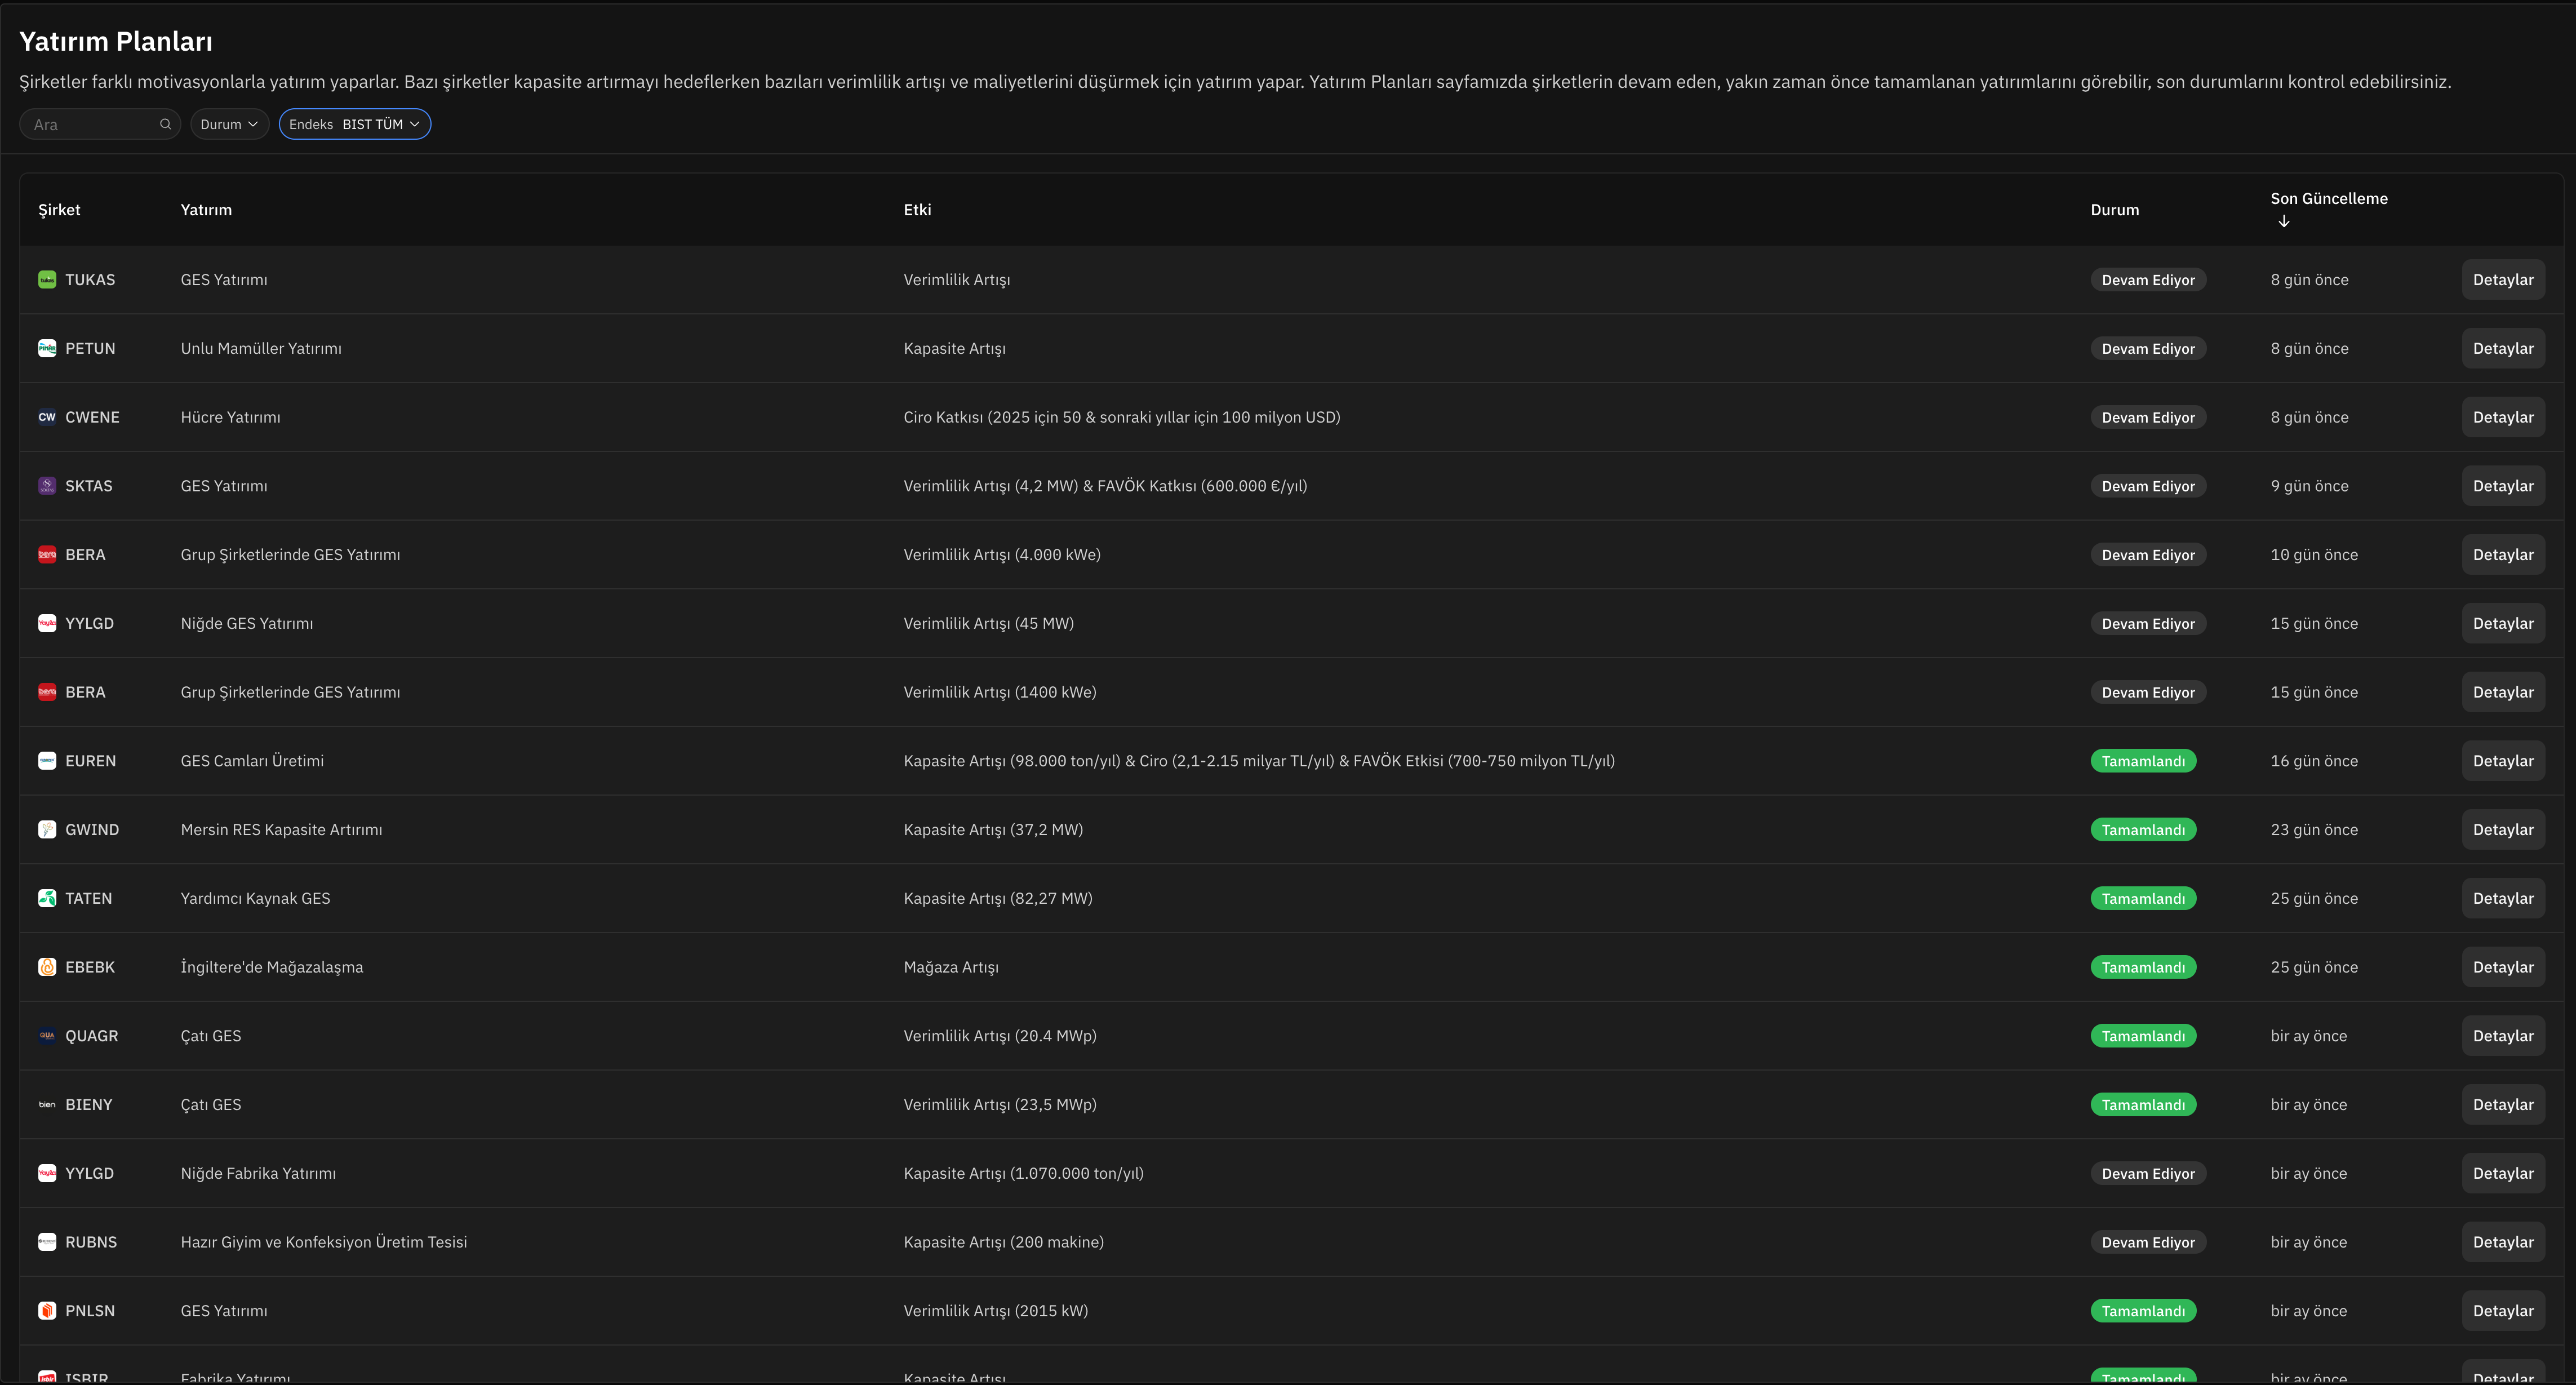Open Detaylar for YYLGD Niğde Fabrika Yatırımı
The image size is (2576, 1385).
(2503, 1173)
